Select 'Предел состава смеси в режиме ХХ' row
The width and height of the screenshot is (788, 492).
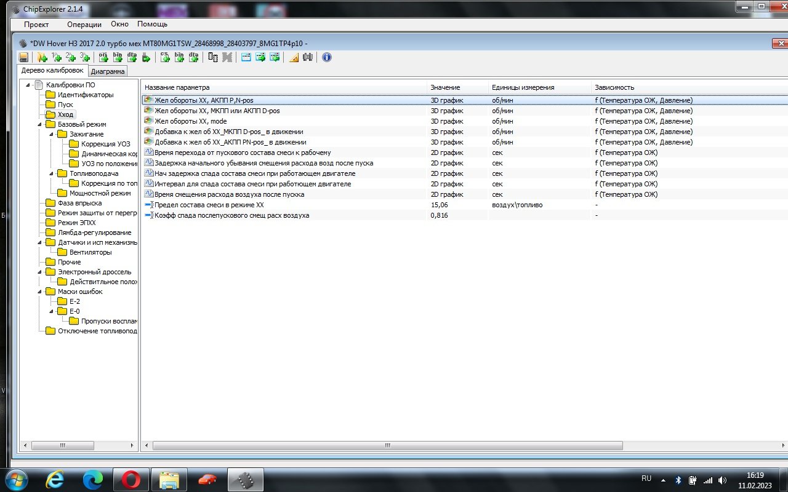(x=209, y=205)
